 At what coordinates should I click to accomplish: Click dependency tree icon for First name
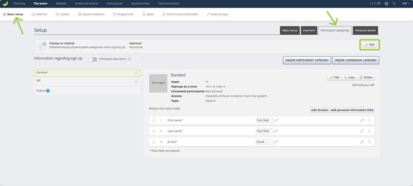pyautogui.click(x=369, y=120)
